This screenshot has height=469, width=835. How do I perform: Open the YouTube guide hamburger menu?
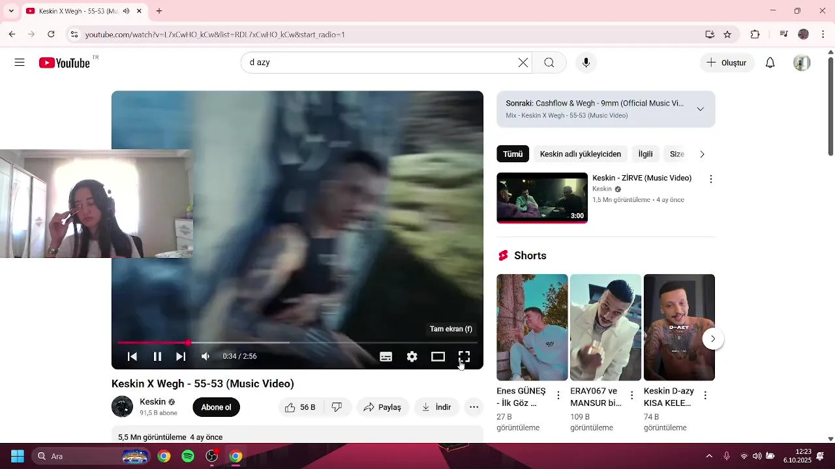(20, 63)
